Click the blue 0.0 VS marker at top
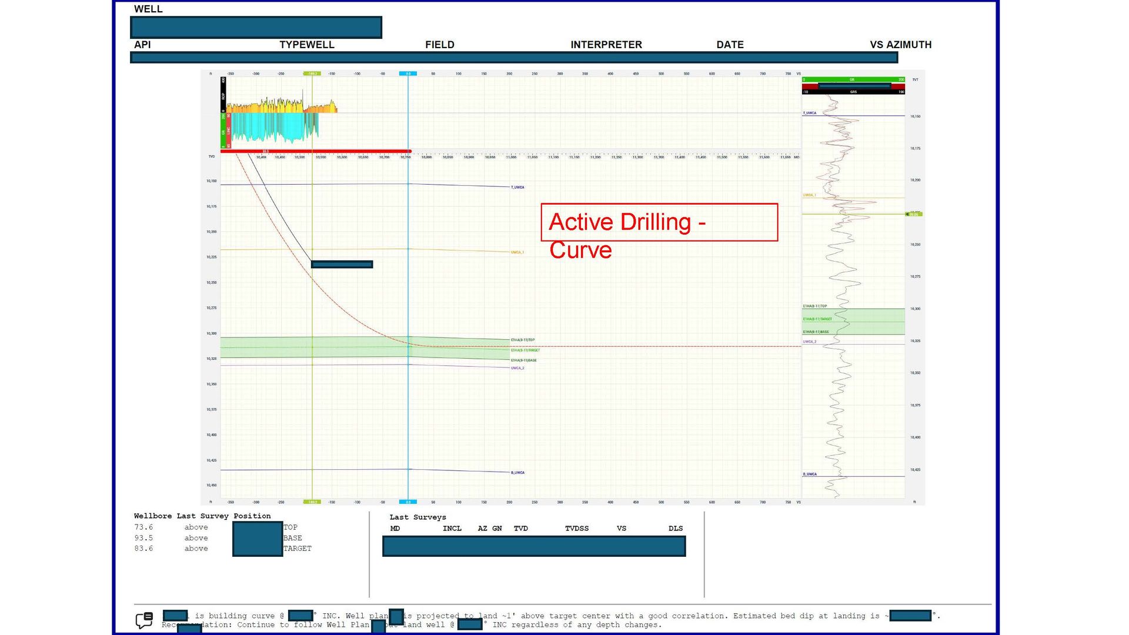Image resolution: width=1129 pixels, height=635 pixels. click(x=408, y=73)
